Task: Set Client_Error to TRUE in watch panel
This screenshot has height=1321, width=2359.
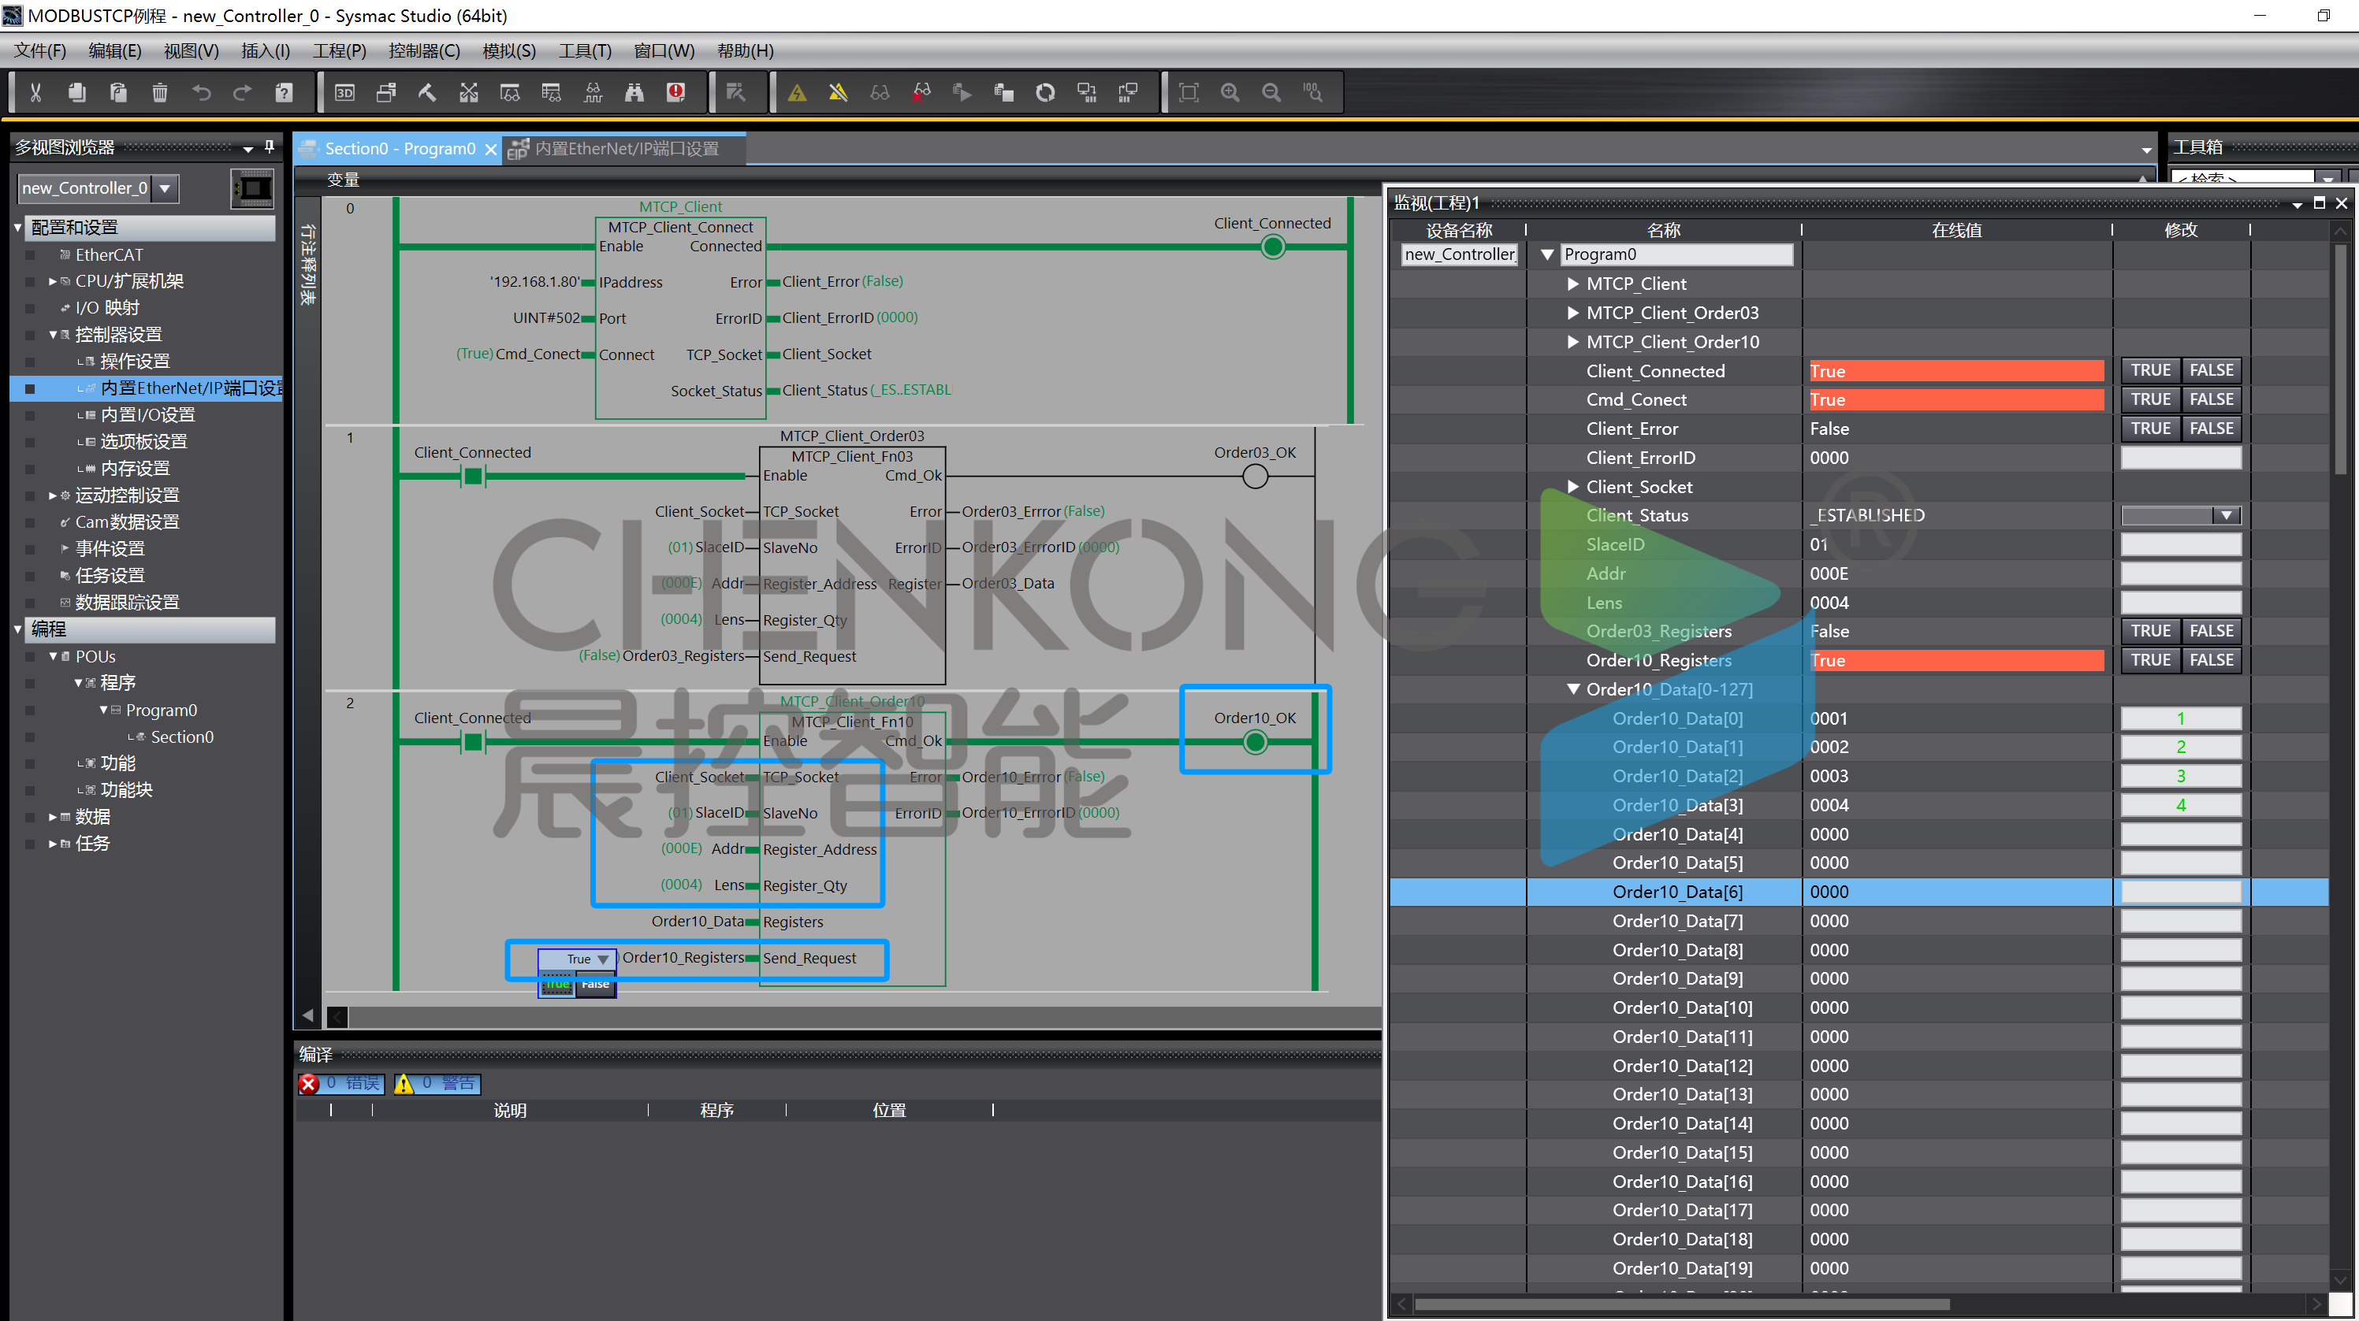Action: [x=2150, y=429]
